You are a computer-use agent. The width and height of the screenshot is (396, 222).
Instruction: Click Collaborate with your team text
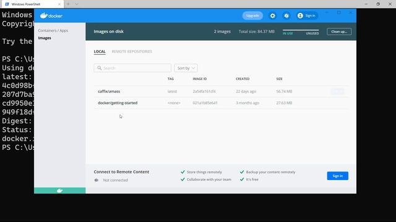pyautogui.click(x=209, y=179)
